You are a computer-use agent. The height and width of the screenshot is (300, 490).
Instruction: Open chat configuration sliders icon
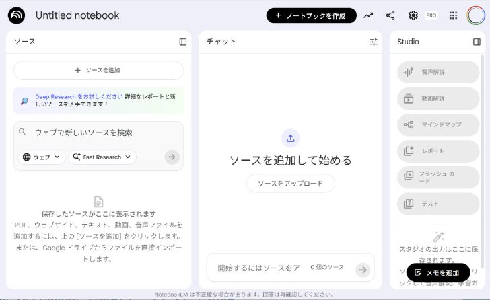pyautogui.click(x=374, y=42)
